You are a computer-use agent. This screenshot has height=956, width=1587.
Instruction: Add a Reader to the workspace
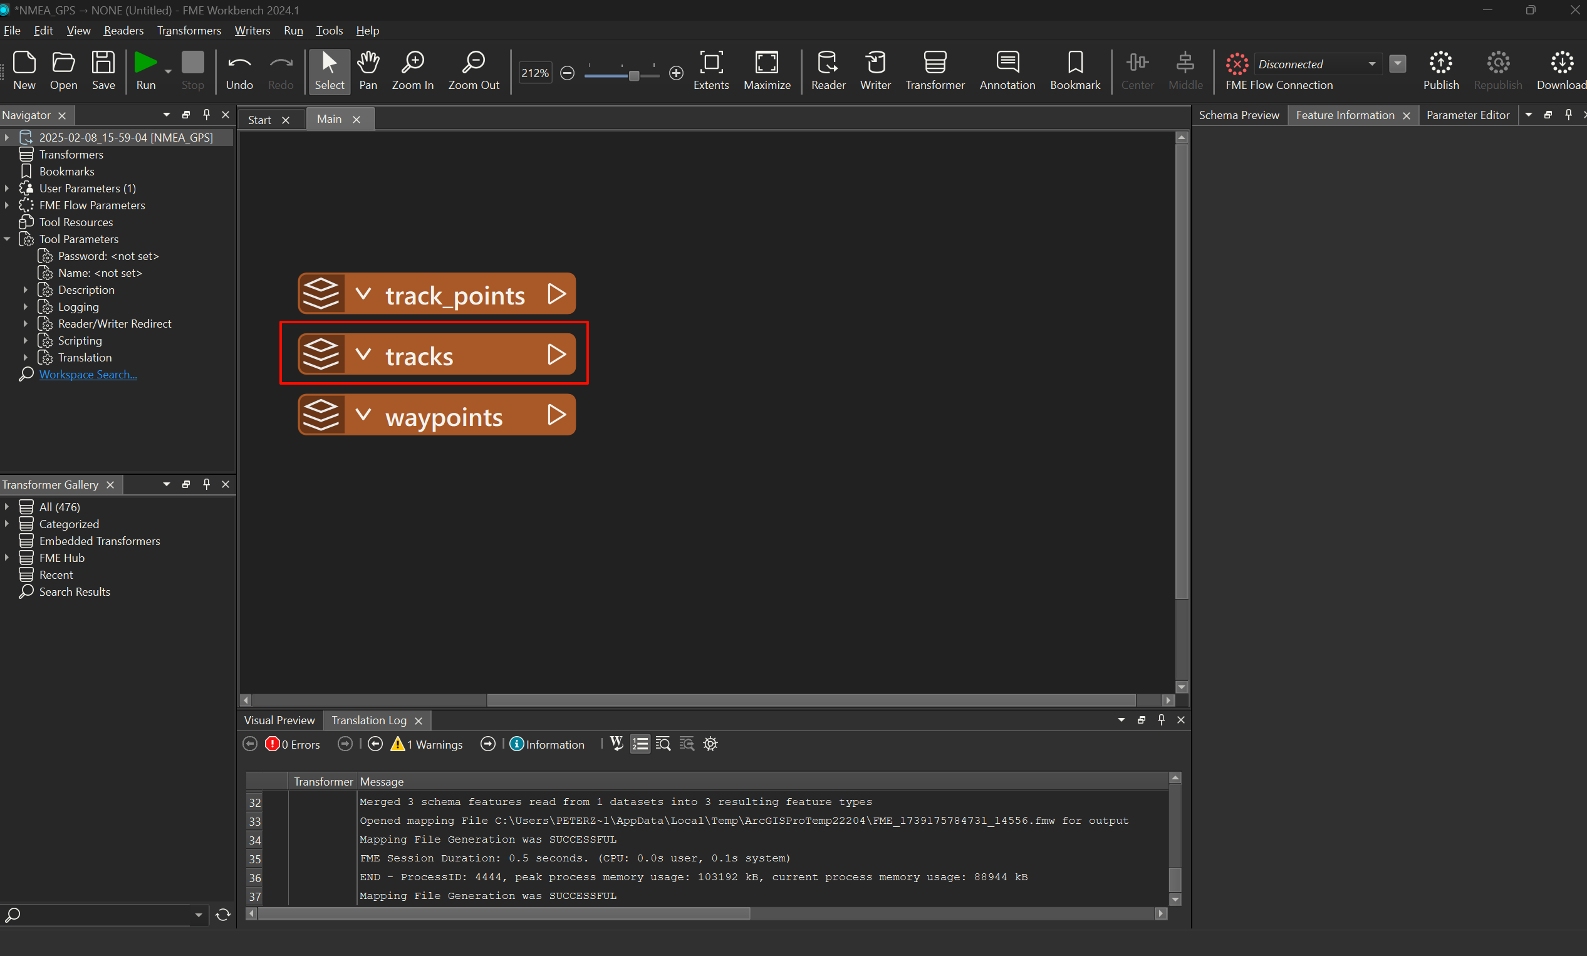coord(828,70)
